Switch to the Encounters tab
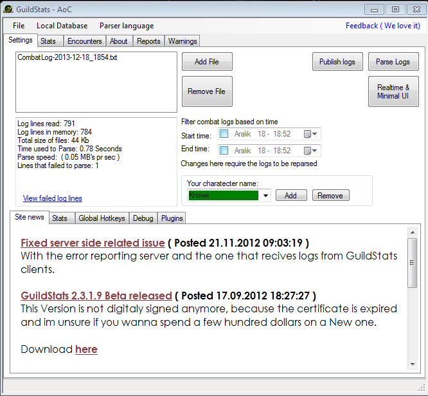 (x=84, y=41)
